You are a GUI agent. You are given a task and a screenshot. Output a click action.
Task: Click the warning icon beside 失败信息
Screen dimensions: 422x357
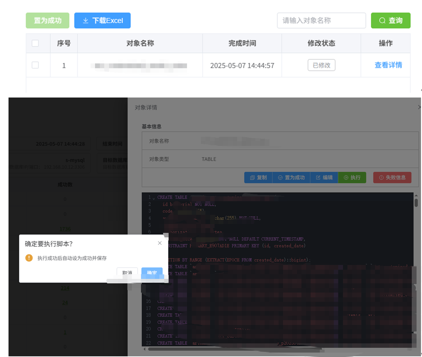[x=381, y=178]
